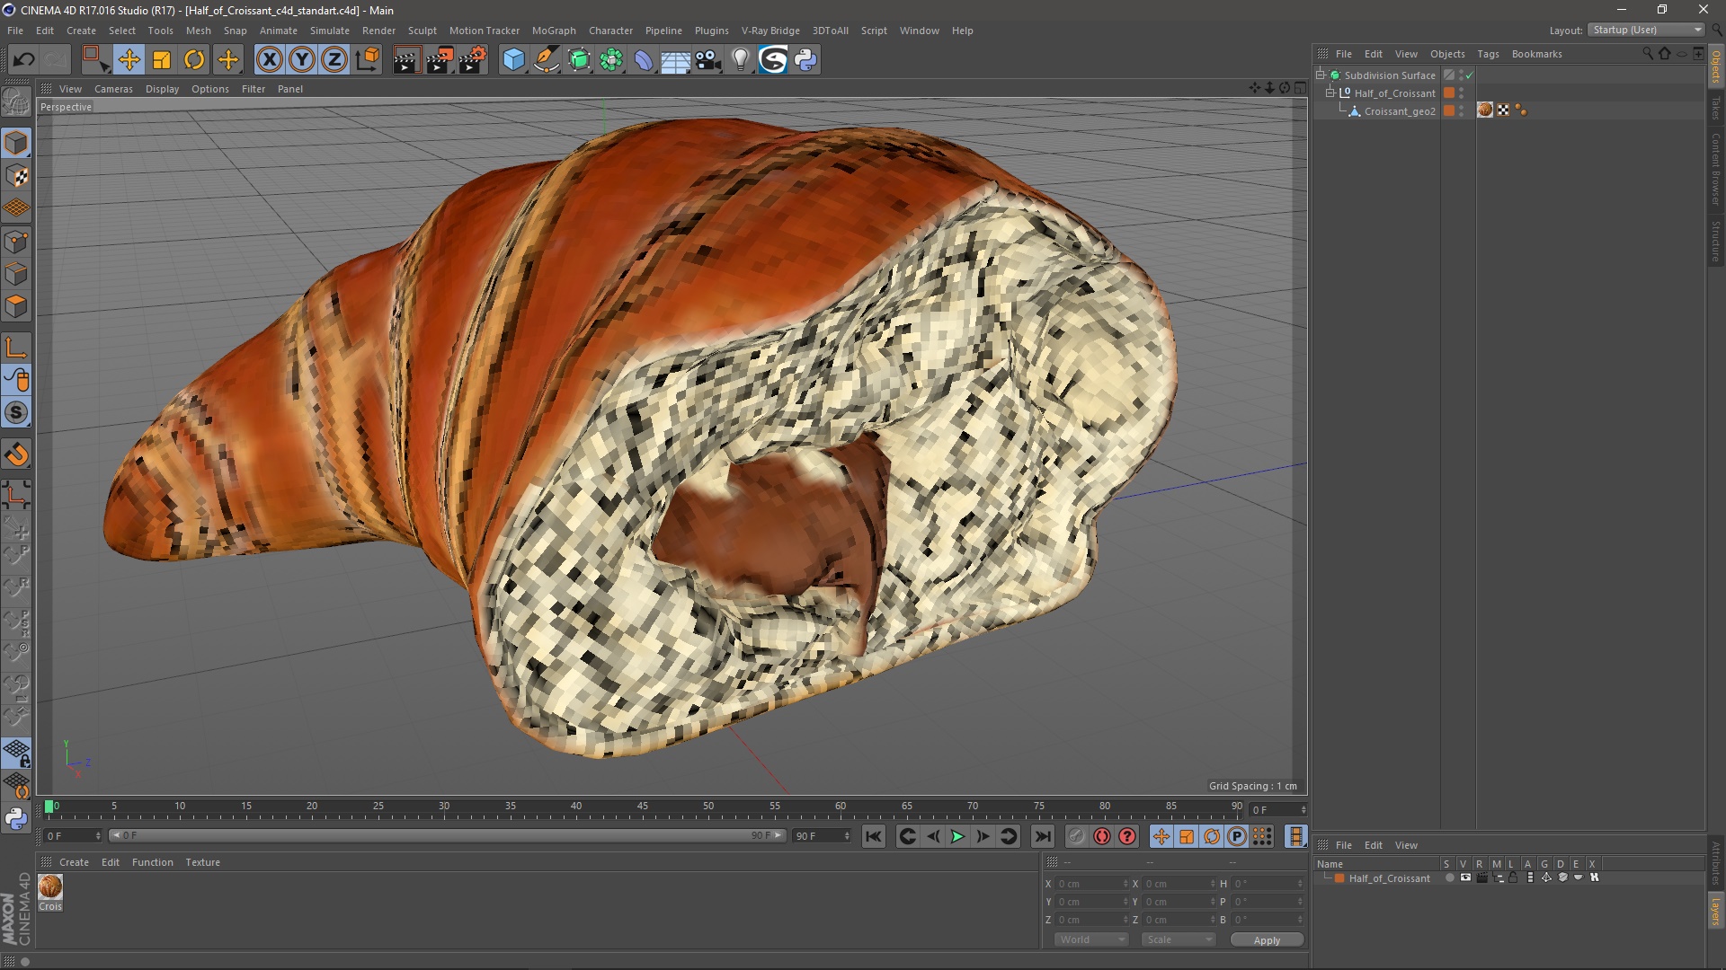1726x970 pixels.
Task: Click the Croissant_geo2 material tag
Action: 1485,110
